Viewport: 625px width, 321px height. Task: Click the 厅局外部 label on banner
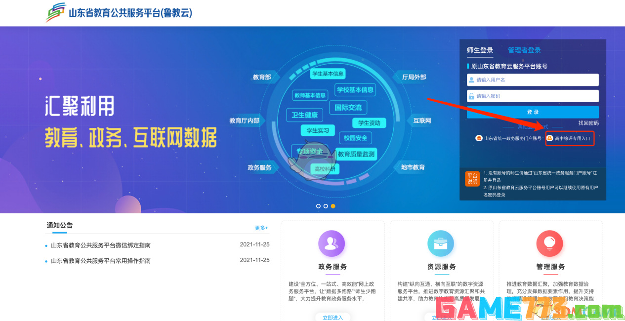(414, 77)
